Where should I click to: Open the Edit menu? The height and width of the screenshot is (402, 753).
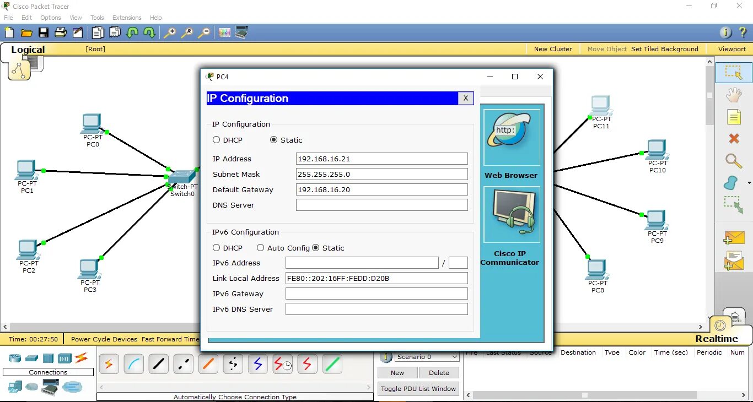click(x=26, y=18)
